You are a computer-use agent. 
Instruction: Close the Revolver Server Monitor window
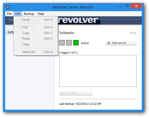point(136,6)
